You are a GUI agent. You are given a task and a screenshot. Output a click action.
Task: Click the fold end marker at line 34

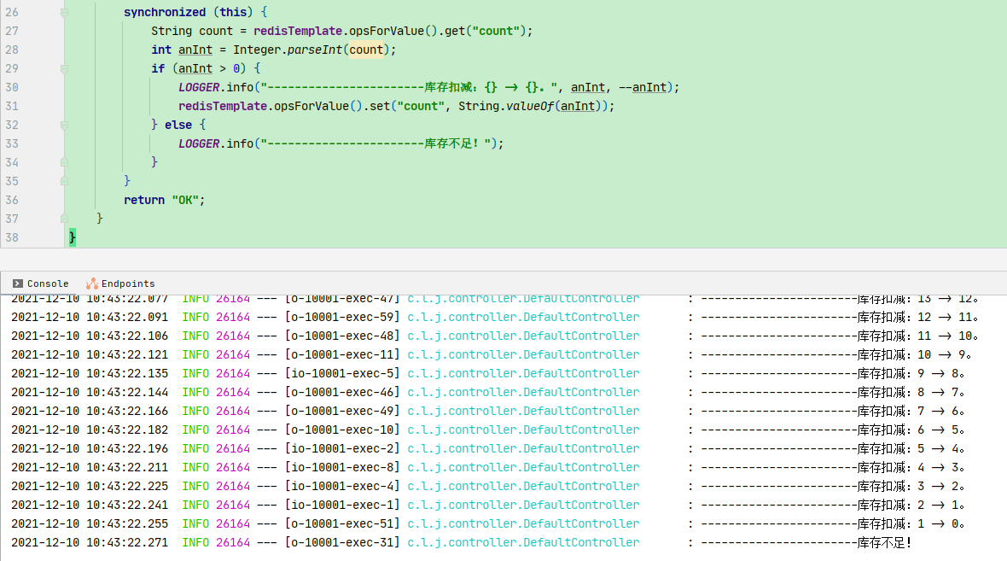64,162
